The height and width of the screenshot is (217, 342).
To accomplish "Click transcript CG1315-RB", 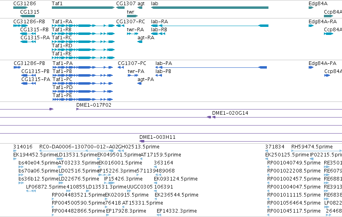I will pyautogui.click(x=28, y=34).
